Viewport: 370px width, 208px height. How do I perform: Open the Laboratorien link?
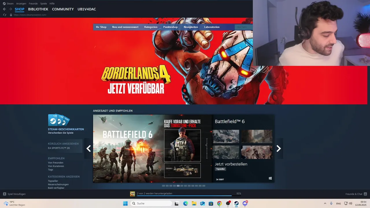coord(212,27)
